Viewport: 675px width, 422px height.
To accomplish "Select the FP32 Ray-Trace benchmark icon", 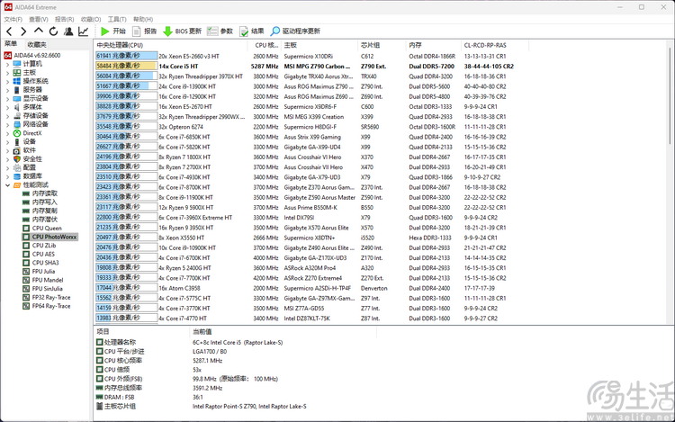I will coord(26,297).
